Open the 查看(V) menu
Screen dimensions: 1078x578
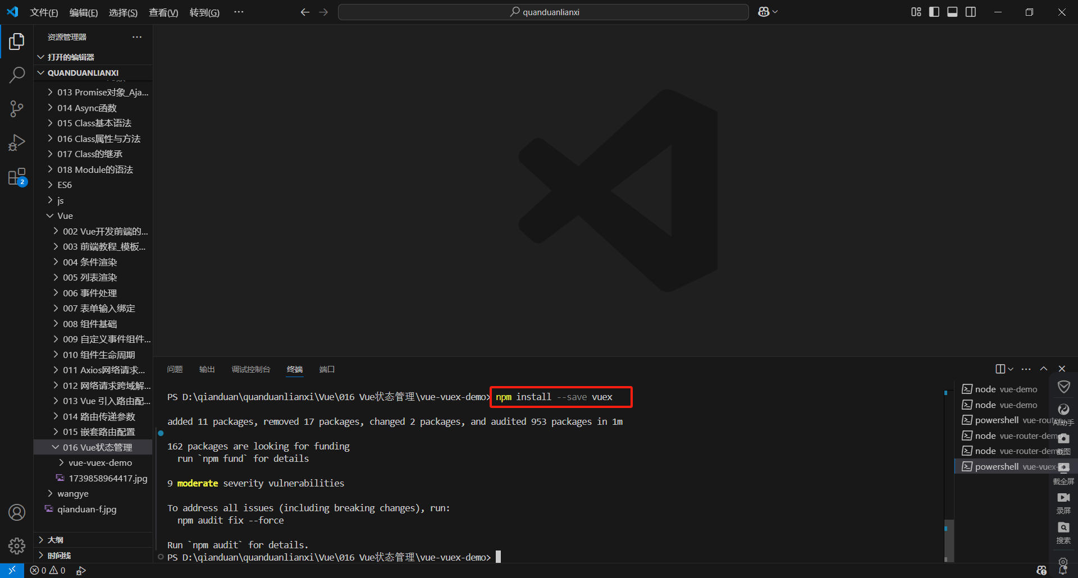tap(163, 12)
